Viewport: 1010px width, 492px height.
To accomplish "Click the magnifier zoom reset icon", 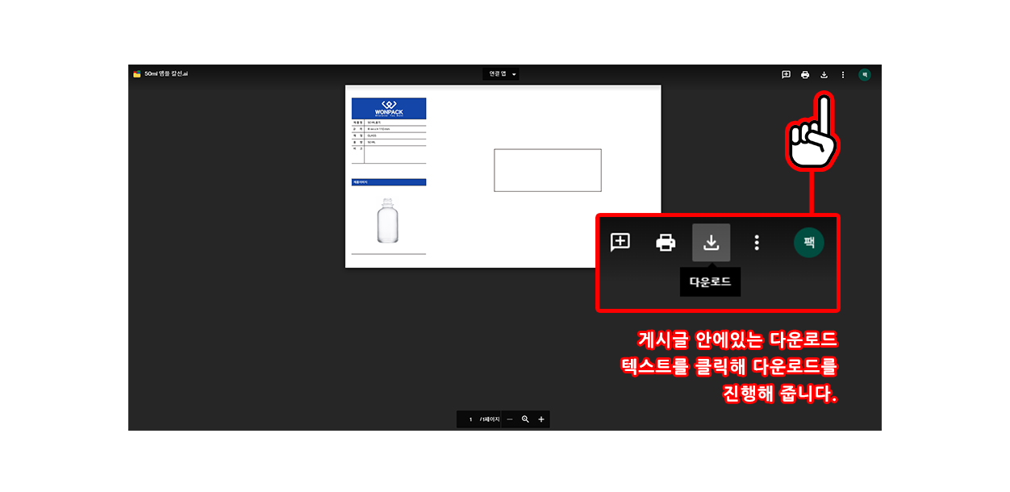I will click(x=525, y=419).
